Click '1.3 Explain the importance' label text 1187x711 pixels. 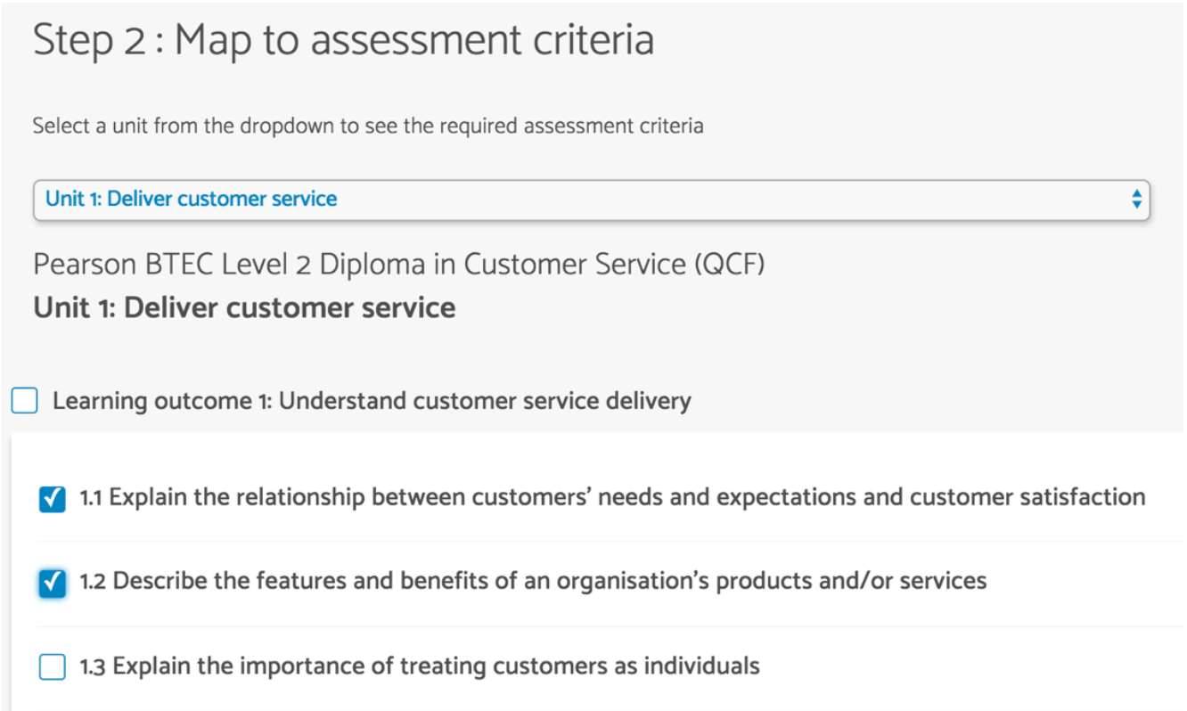[x=420, y=666]
